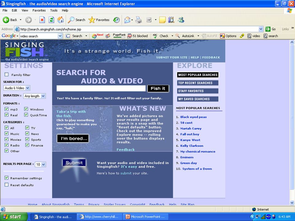Open the Any length duration dropdown
The image size is (295, 221).
[34, 96]
